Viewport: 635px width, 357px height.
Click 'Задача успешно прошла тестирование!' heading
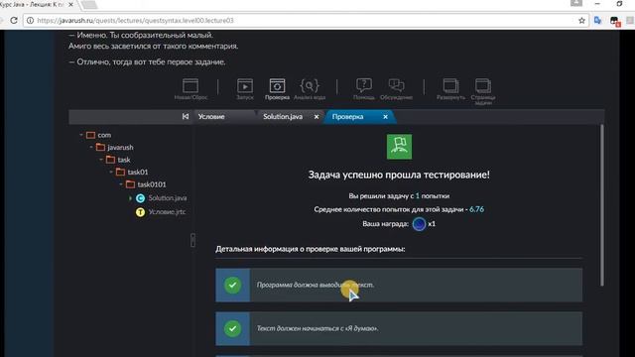[399, 175]
